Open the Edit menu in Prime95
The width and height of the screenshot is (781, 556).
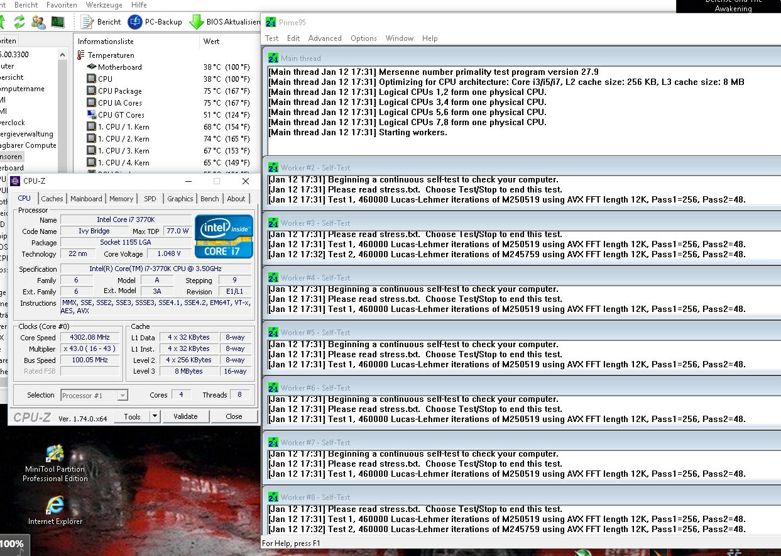[293, 38]
